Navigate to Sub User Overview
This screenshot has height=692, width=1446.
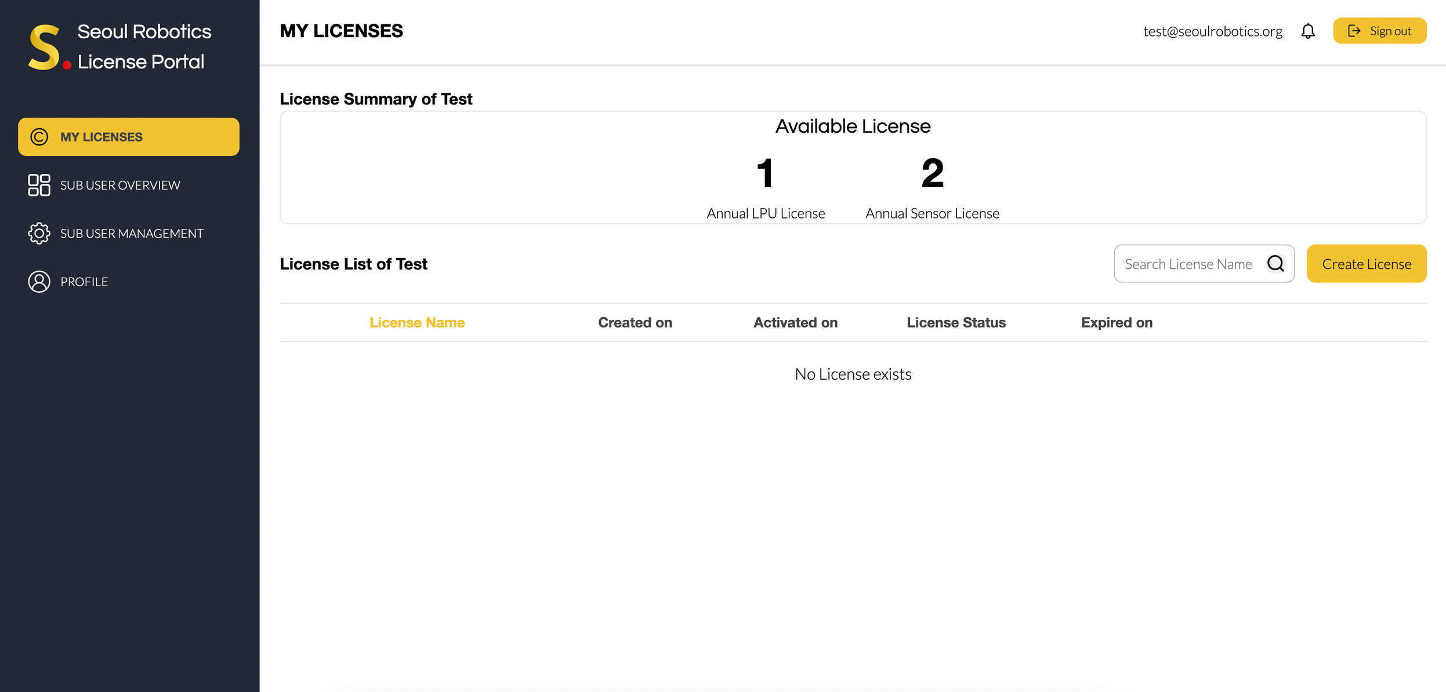click(120, 185)
